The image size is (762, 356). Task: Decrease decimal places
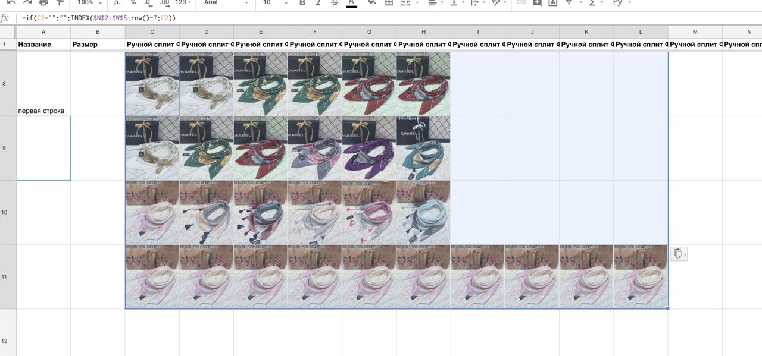tap(147, 3)
